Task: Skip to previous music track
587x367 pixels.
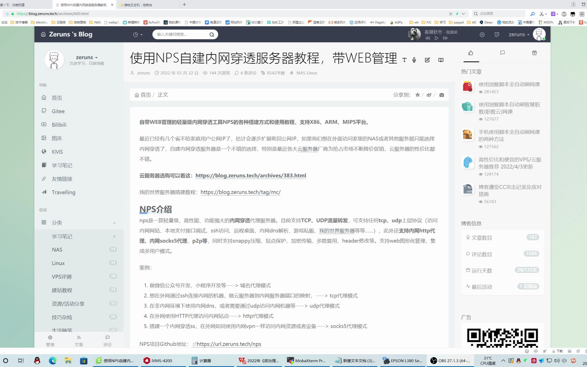Action: pyautogui.click(x=428, y=38)
